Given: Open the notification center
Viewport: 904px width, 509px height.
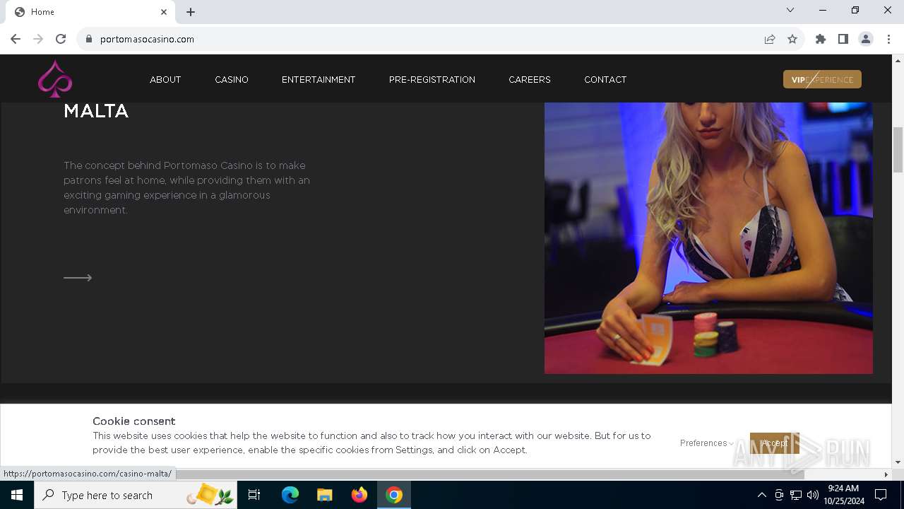Looking at the screenshot, I should [881, 495].
